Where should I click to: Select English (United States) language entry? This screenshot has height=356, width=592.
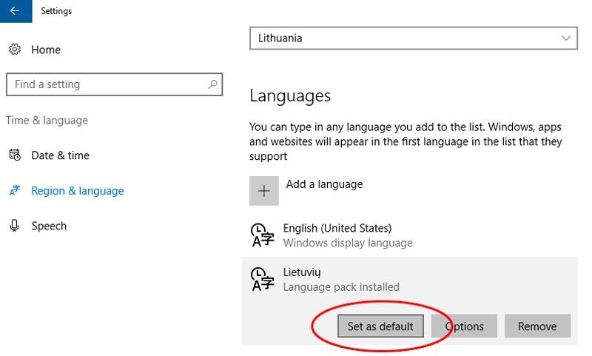pos(410,235)
